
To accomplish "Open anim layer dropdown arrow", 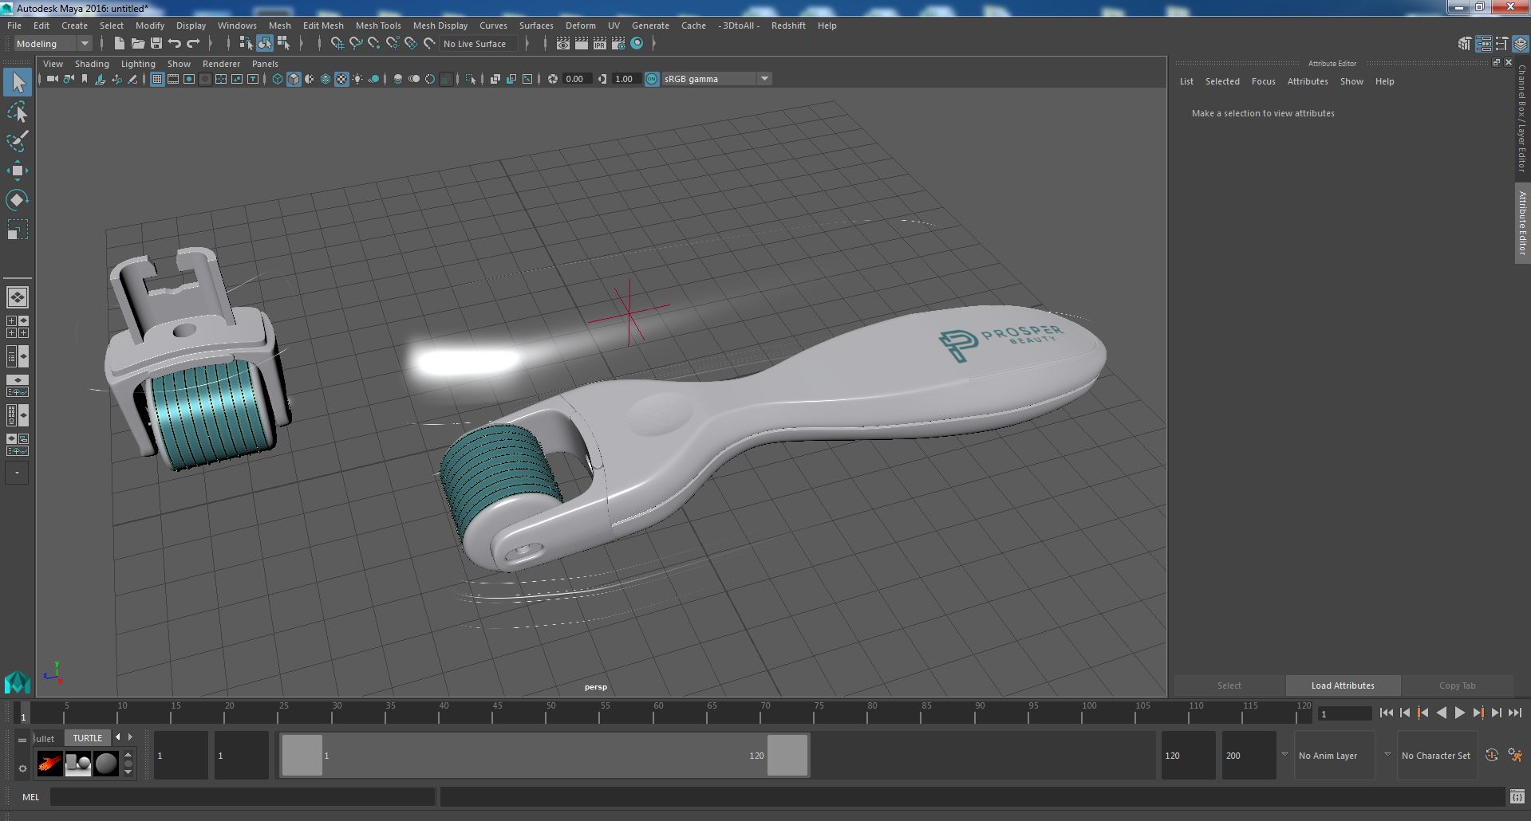I will [1284, 755].
